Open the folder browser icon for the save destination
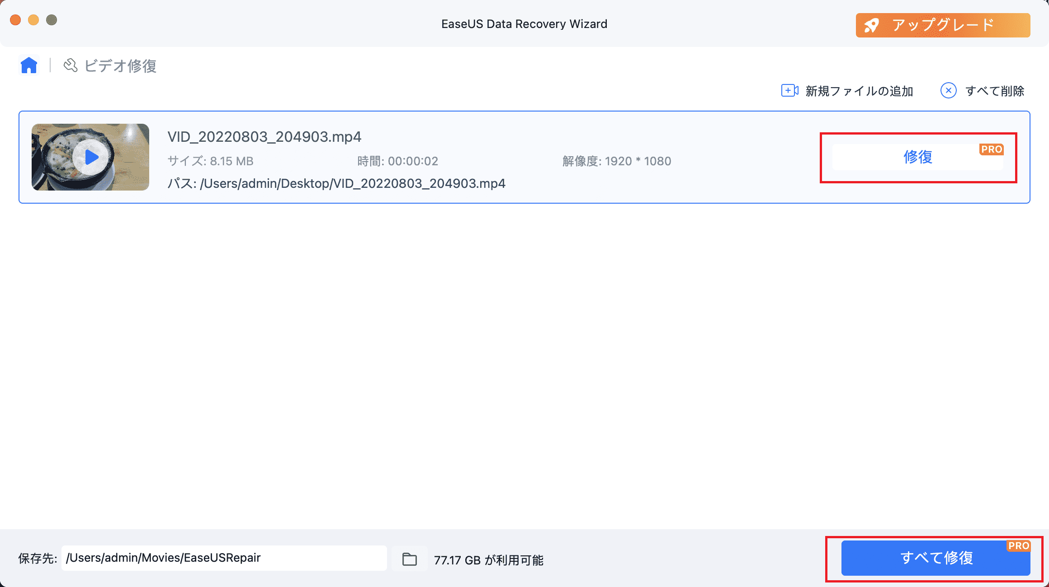The width and height of the screenshot is (1049, 587). tap(409, 558)
